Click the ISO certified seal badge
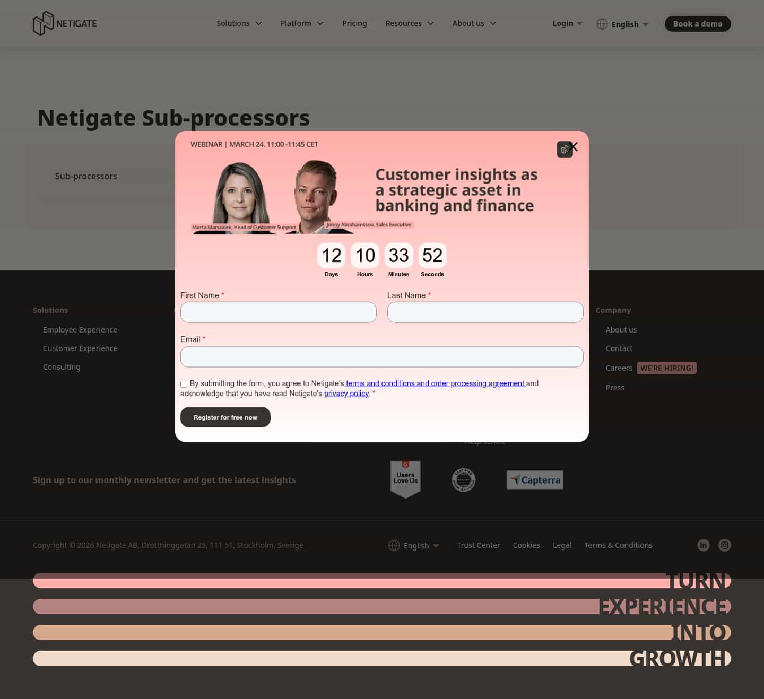This screenshot has height=699, width=764. [x=463, y=479]
